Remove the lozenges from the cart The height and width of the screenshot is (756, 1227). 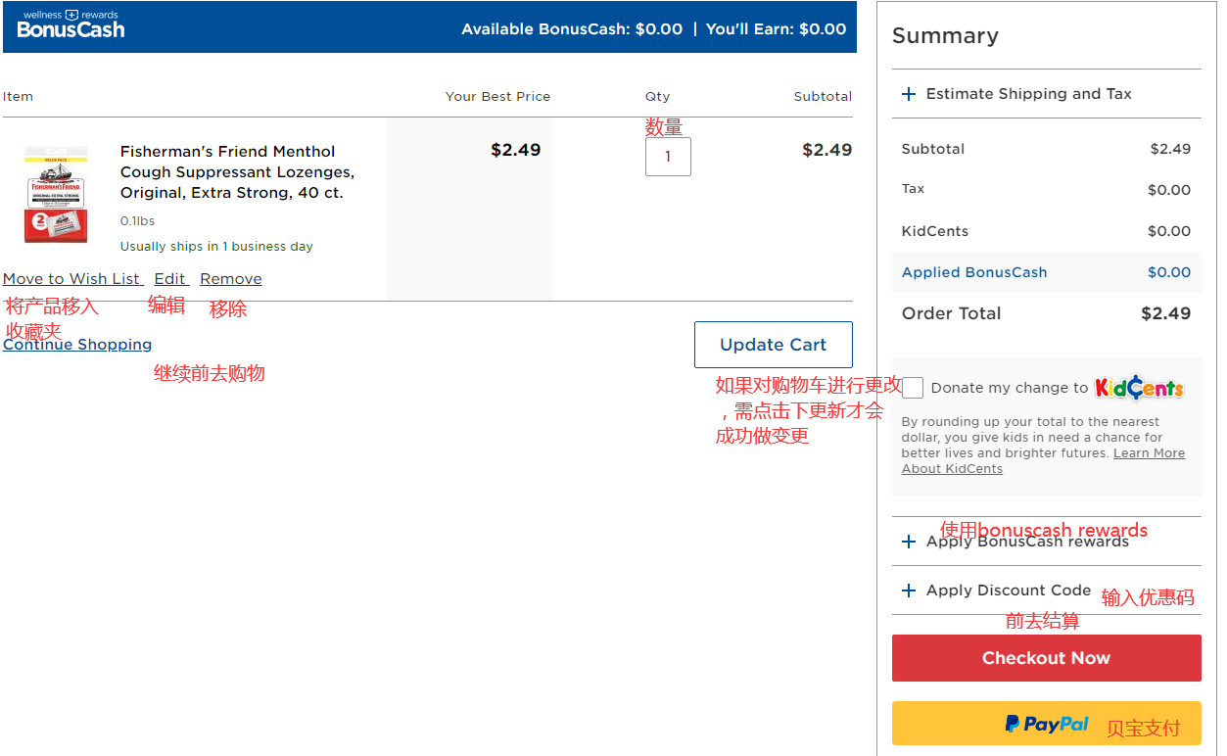click(231, 279)
